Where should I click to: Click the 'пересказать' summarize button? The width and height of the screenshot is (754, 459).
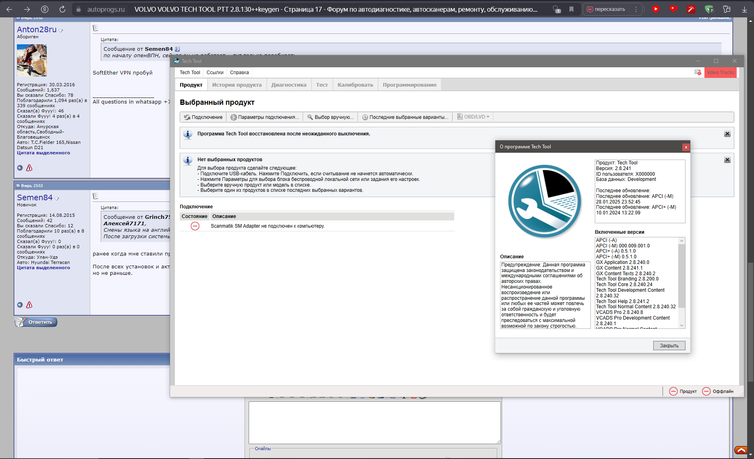(606, 9)
